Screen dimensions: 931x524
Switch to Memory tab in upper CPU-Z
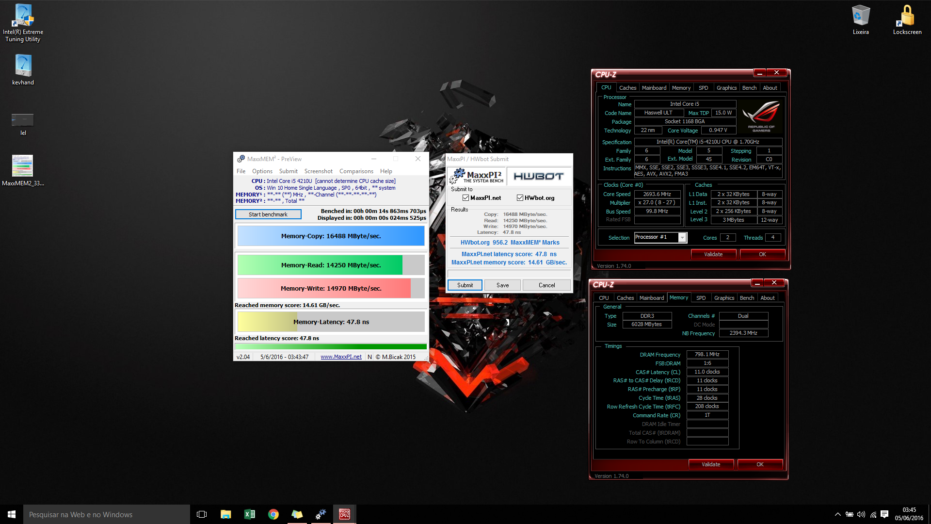(681, 88)
